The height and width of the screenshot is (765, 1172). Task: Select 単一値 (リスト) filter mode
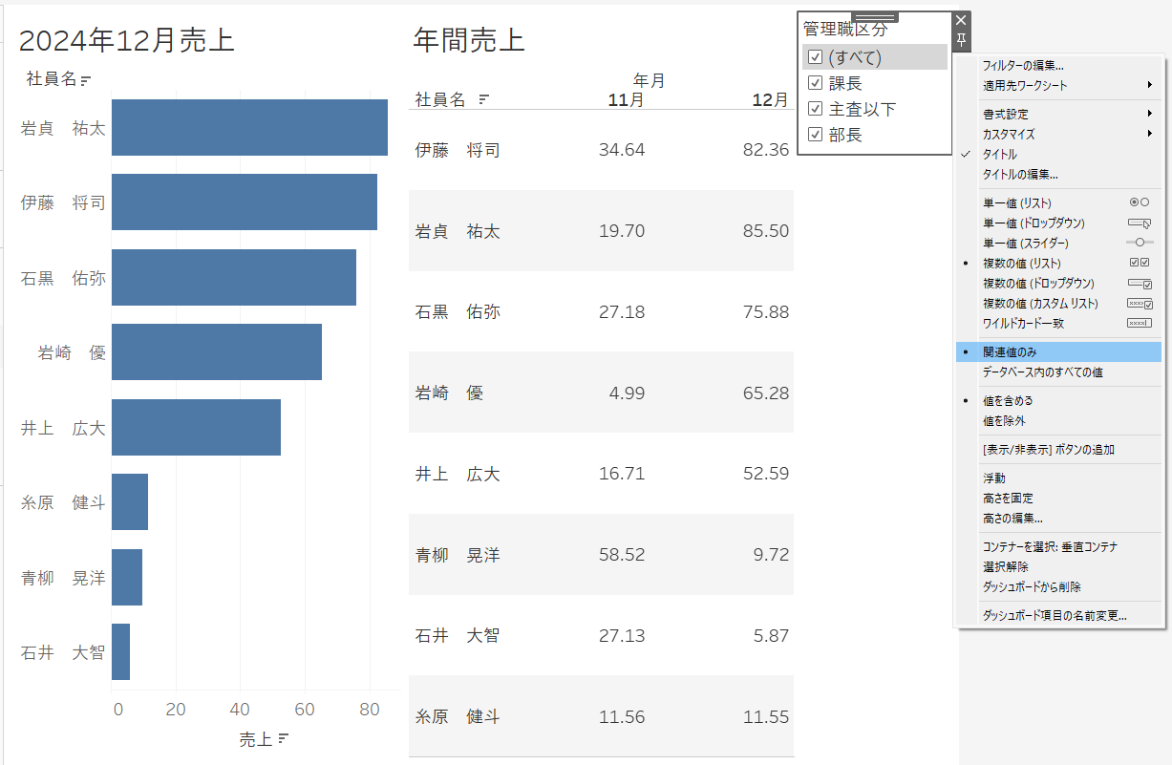click(x=1058, y=202)
